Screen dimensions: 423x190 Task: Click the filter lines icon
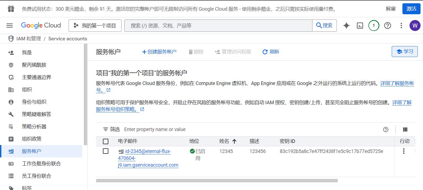pyautogui.click(x=106, y=129)
